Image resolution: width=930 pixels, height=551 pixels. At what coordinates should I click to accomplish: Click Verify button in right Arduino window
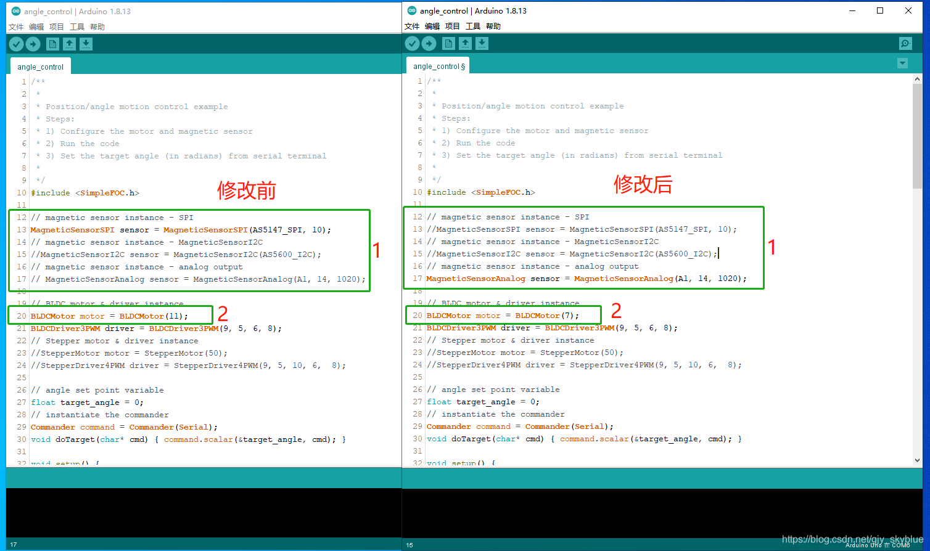(x=413, y=43)
